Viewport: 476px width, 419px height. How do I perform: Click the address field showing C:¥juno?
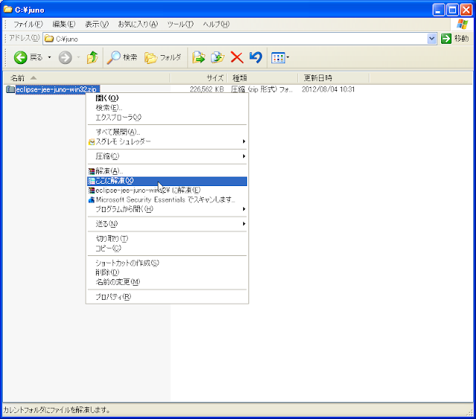235,39
